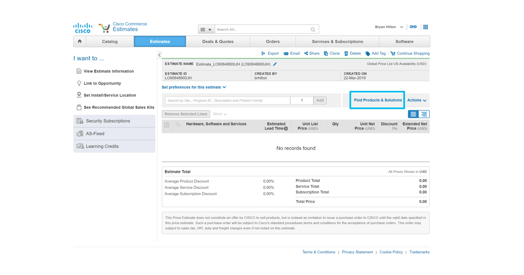Click the Discount (%) column header
The width and height of the screenshot is (524, 275).
pyautogui.click(x=389, y=126)
